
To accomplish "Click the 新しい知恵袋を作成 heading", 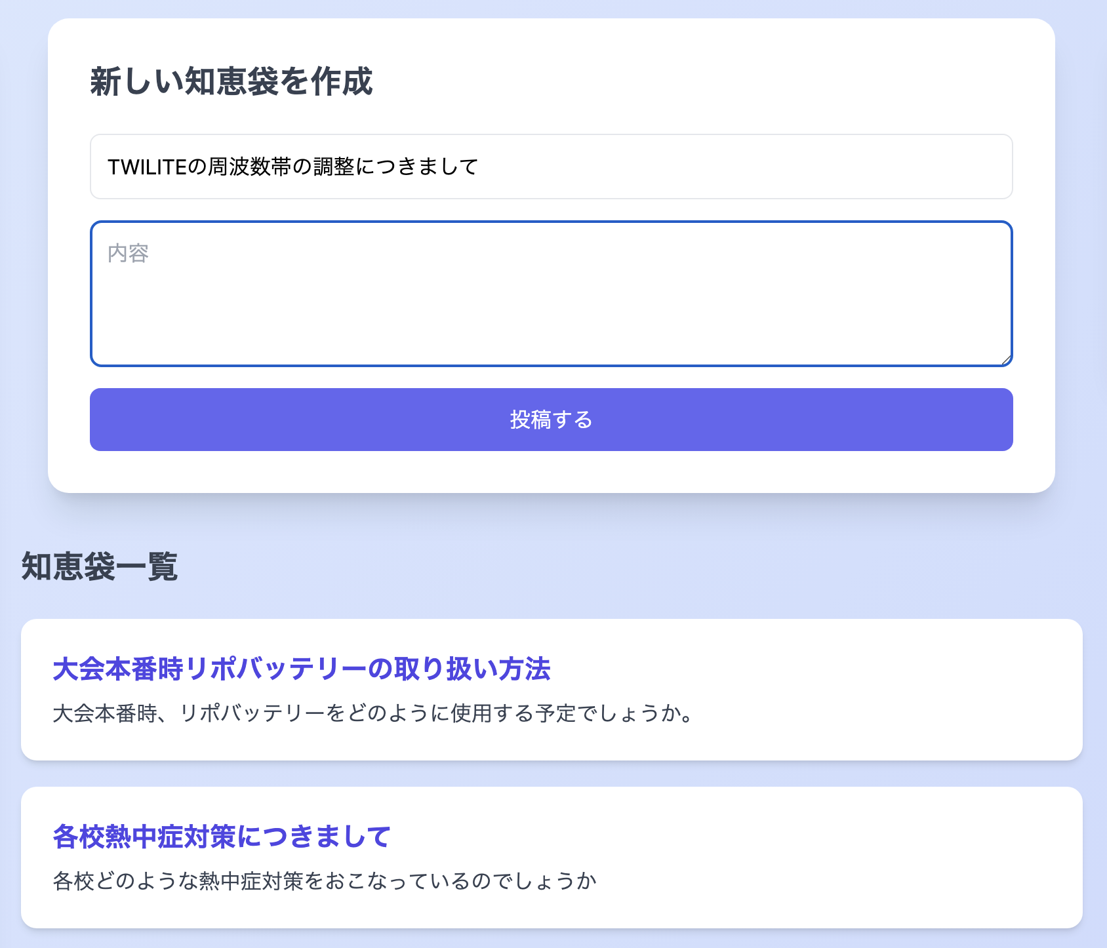I will pyautogui.click(x=233, y=80).
